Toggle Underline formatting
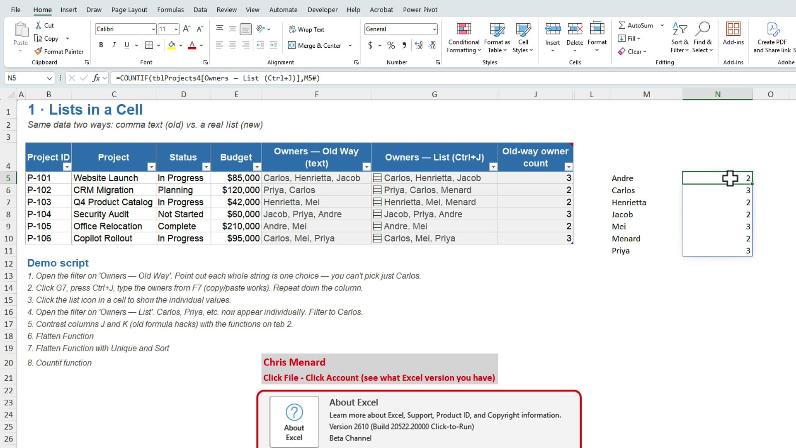This screenshot has width=796, height=448. tap(127, 45)
